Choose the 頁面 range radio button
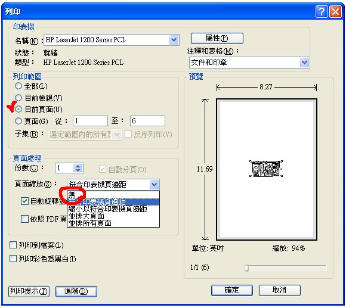 click(18, 121)
